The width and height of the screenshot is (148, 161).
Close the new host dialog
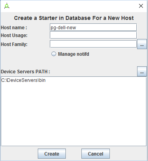coord(141,6)
